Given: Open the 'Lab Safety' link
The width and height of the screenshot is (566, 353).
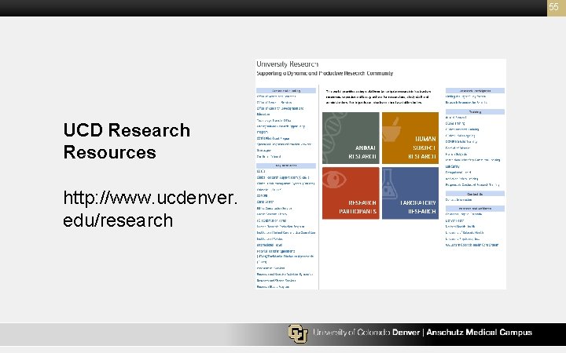Looking at the screenshot, I should click(452, 166).
